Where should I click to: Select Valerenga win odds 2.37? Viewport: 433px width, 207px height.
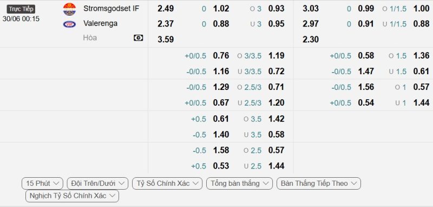coord(166,24)
